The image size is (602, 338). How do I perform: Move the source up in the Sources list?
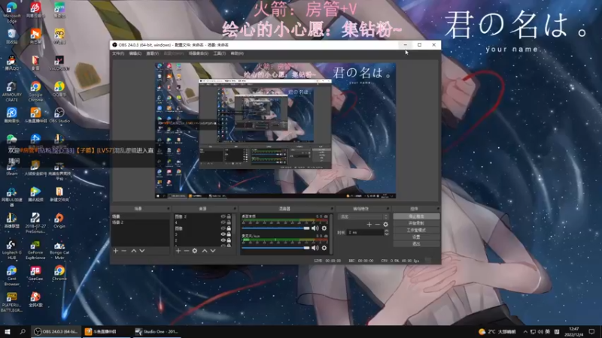click(x=204, y=251)
